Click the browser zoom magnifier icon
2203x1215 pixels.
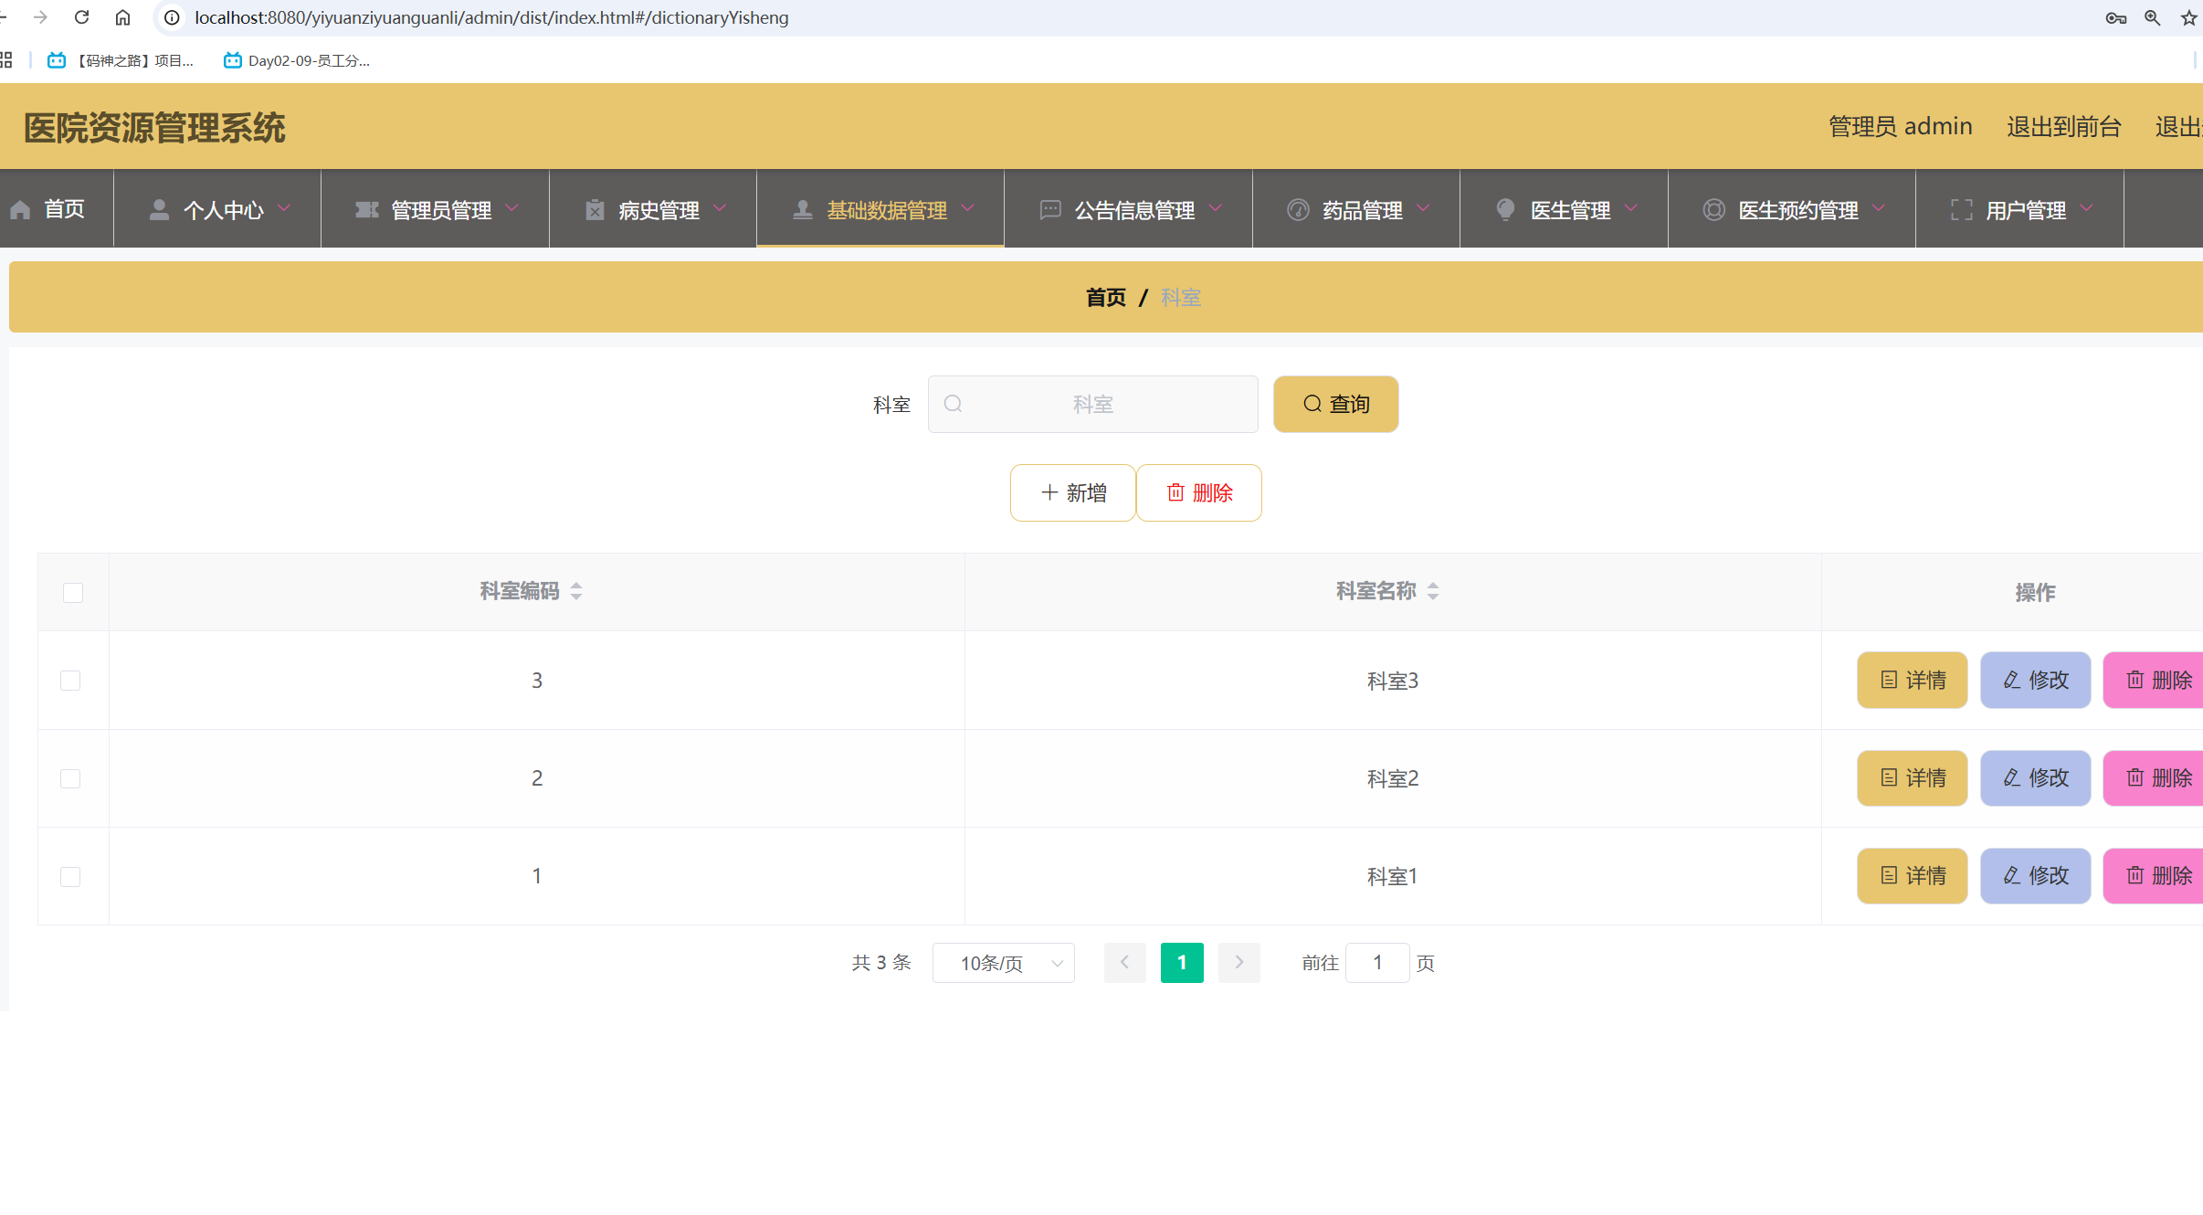pos(2152,17)
